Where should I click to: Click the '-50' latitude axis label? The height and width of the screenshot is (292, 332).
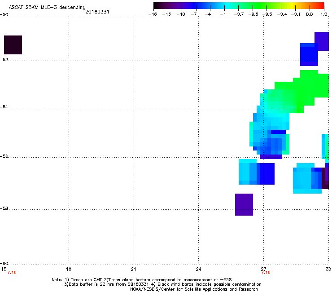coord(4,15)
